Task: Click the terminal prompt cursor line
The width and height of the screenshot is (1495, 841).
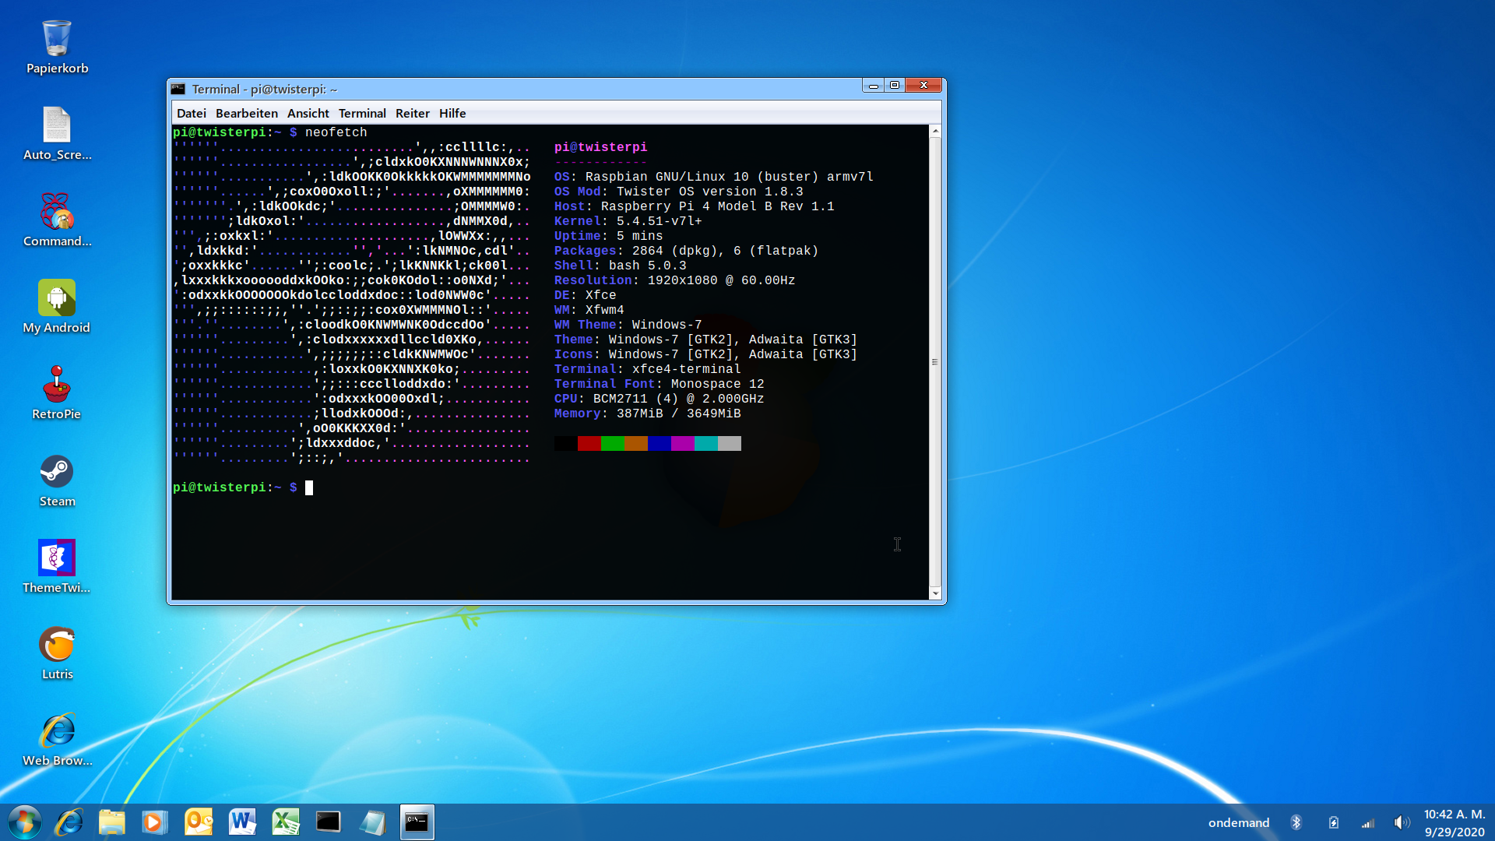Action: (x=243, y=487)
